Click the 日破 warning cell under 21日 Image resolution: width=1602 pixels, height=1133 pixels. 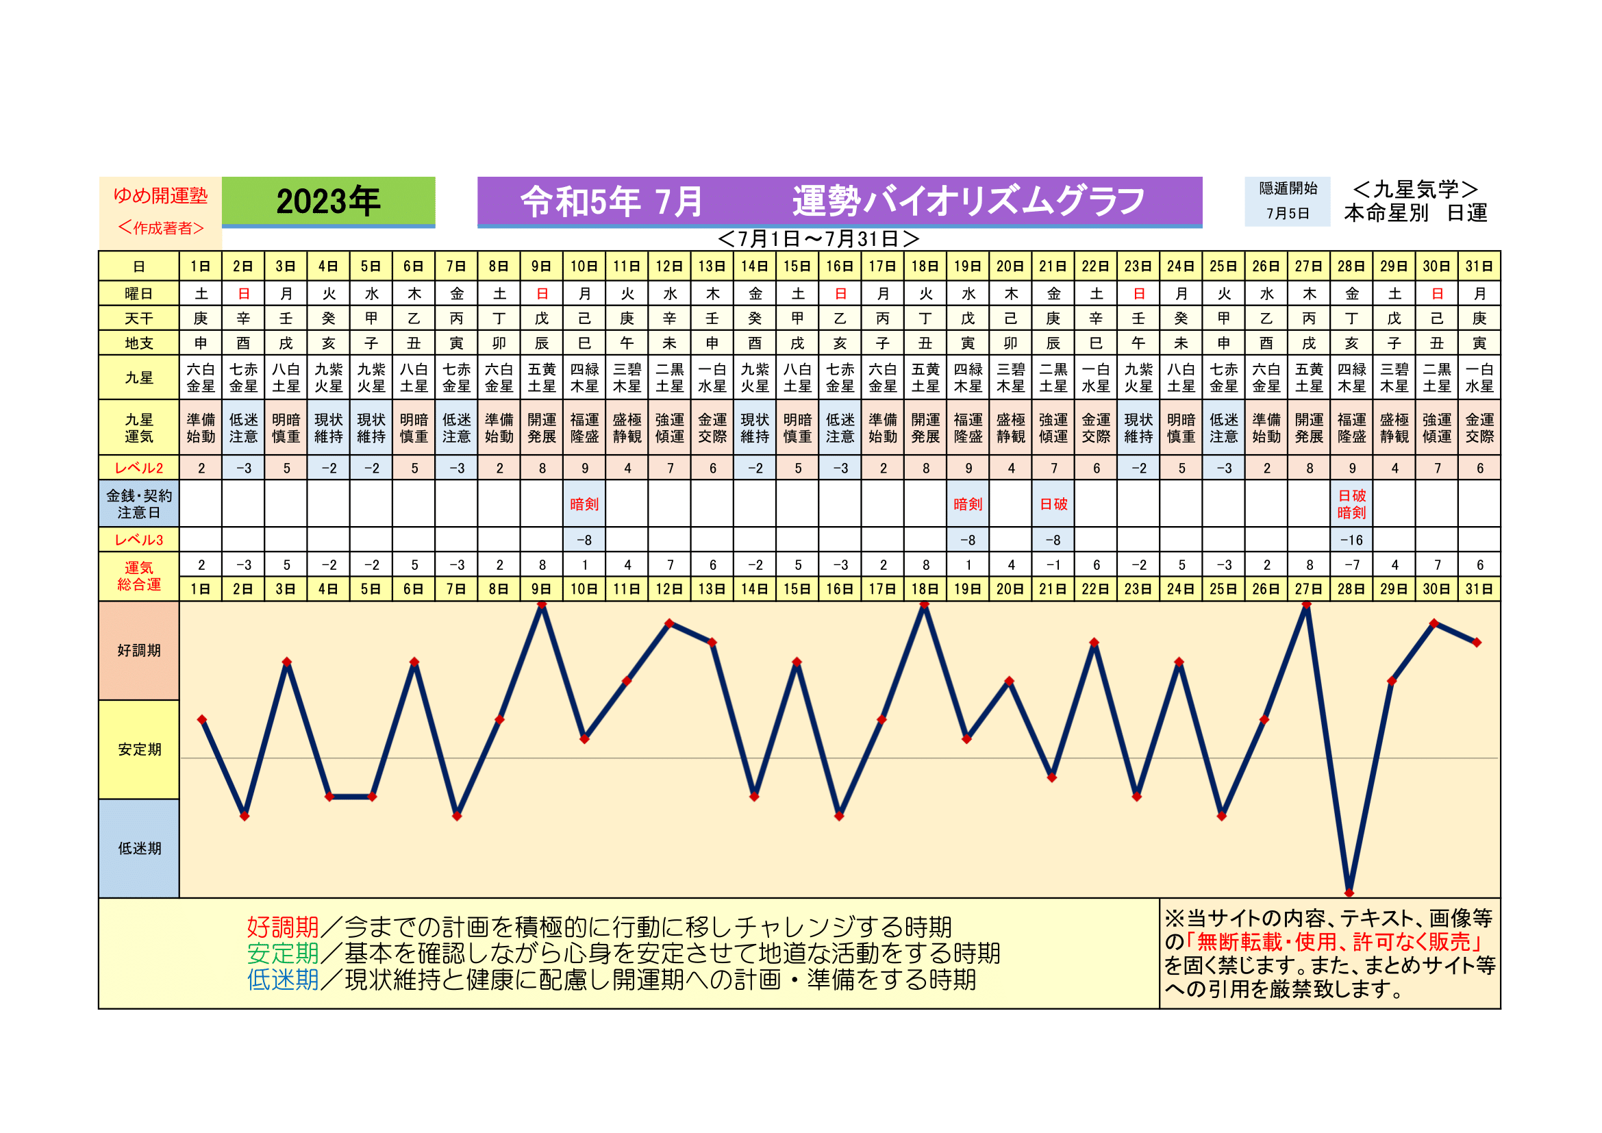click(x=1053, y=503)
